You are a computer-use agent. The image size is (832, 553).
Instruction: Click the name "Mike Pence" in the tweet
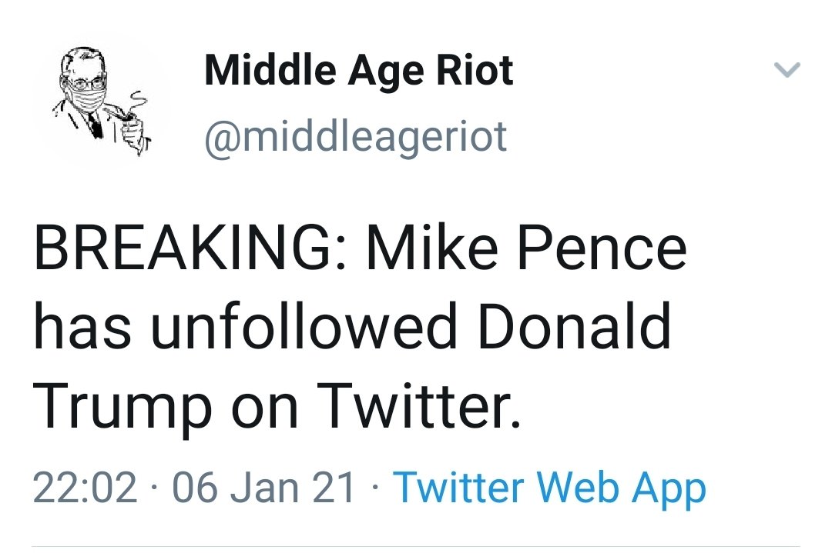tap(526, 250)
